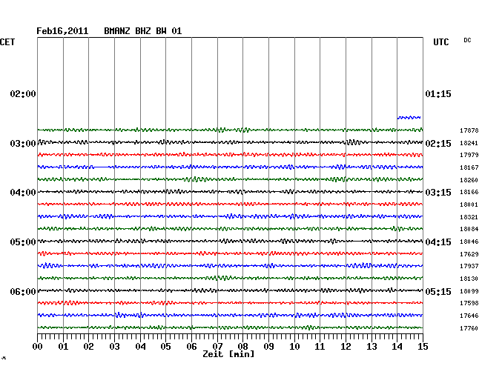Click the DC value 18046

click(x=469, y=242)
